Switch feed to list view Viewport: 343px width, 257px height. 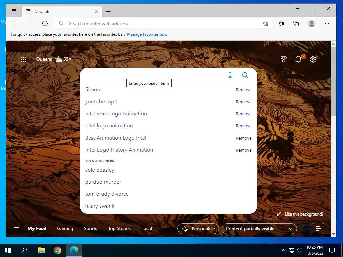318,229
